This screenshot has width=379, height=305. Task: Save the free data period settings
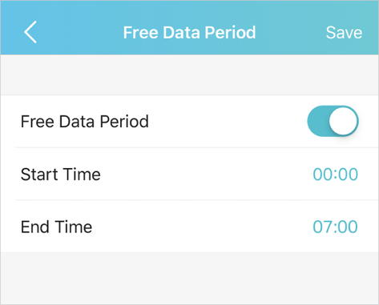click(x=344, y=33)
